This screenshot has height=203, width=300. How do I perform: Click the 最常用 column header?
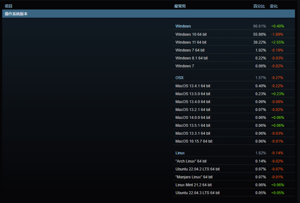[180, 6]
